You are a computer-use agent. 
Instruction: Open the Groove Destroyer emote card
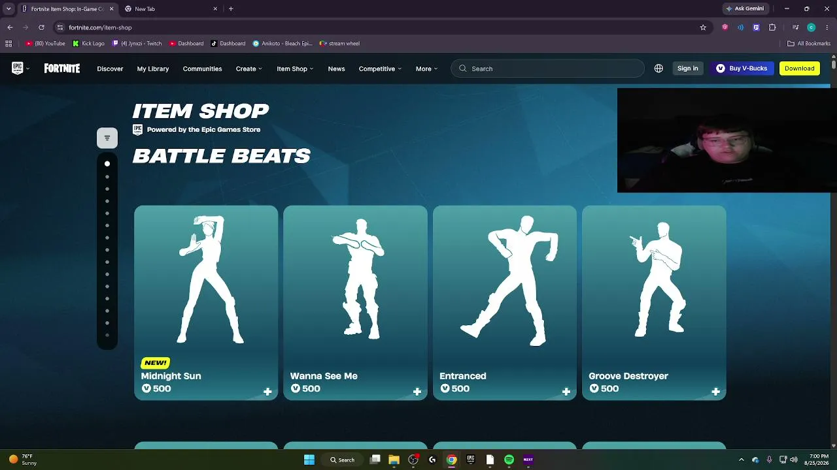click(x=654, y=303)
